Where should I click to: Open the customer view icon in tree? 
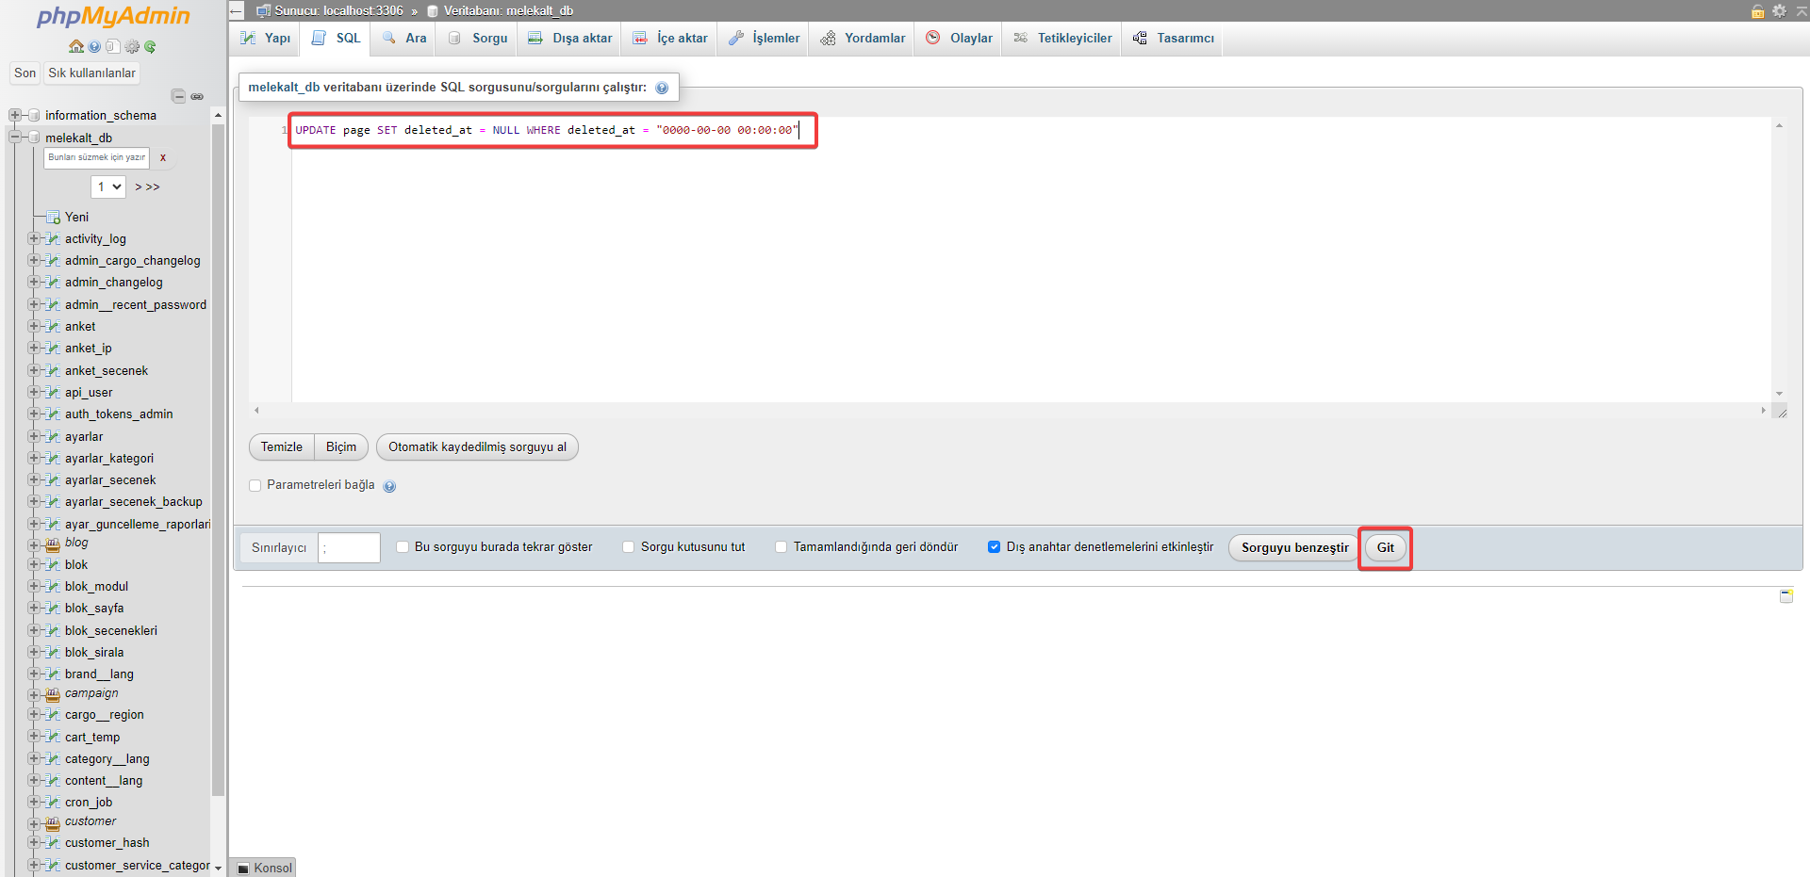point(54,822)
